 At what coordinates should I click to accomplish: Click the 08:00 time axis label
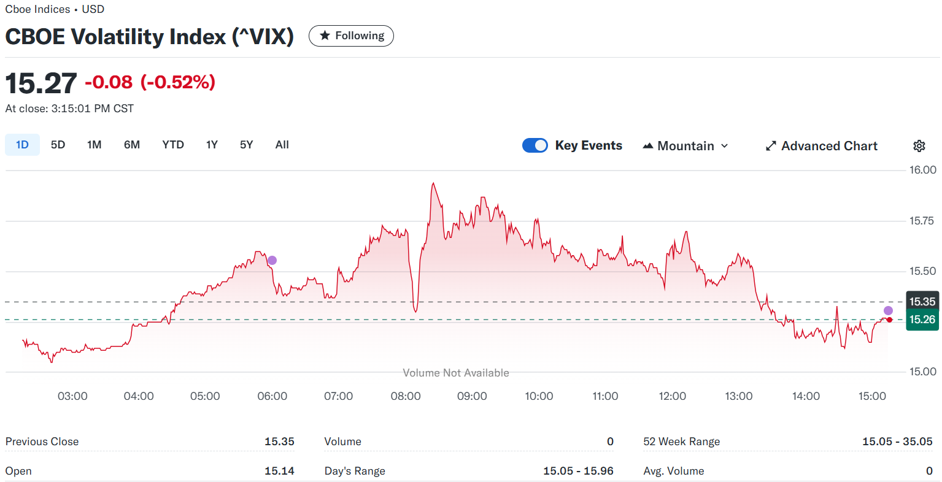[406, 396]
